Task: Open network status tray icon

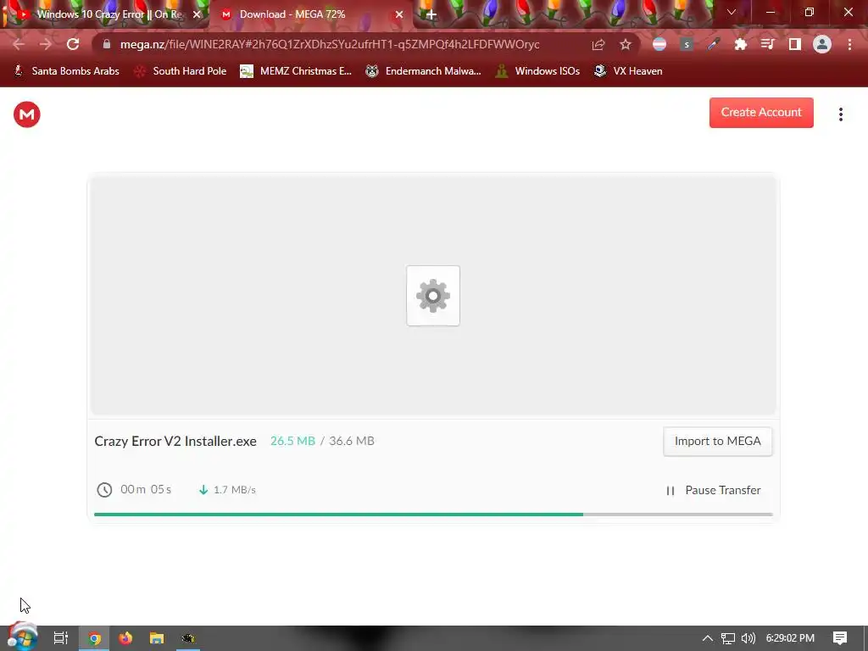Action: (x=728, y=638)
